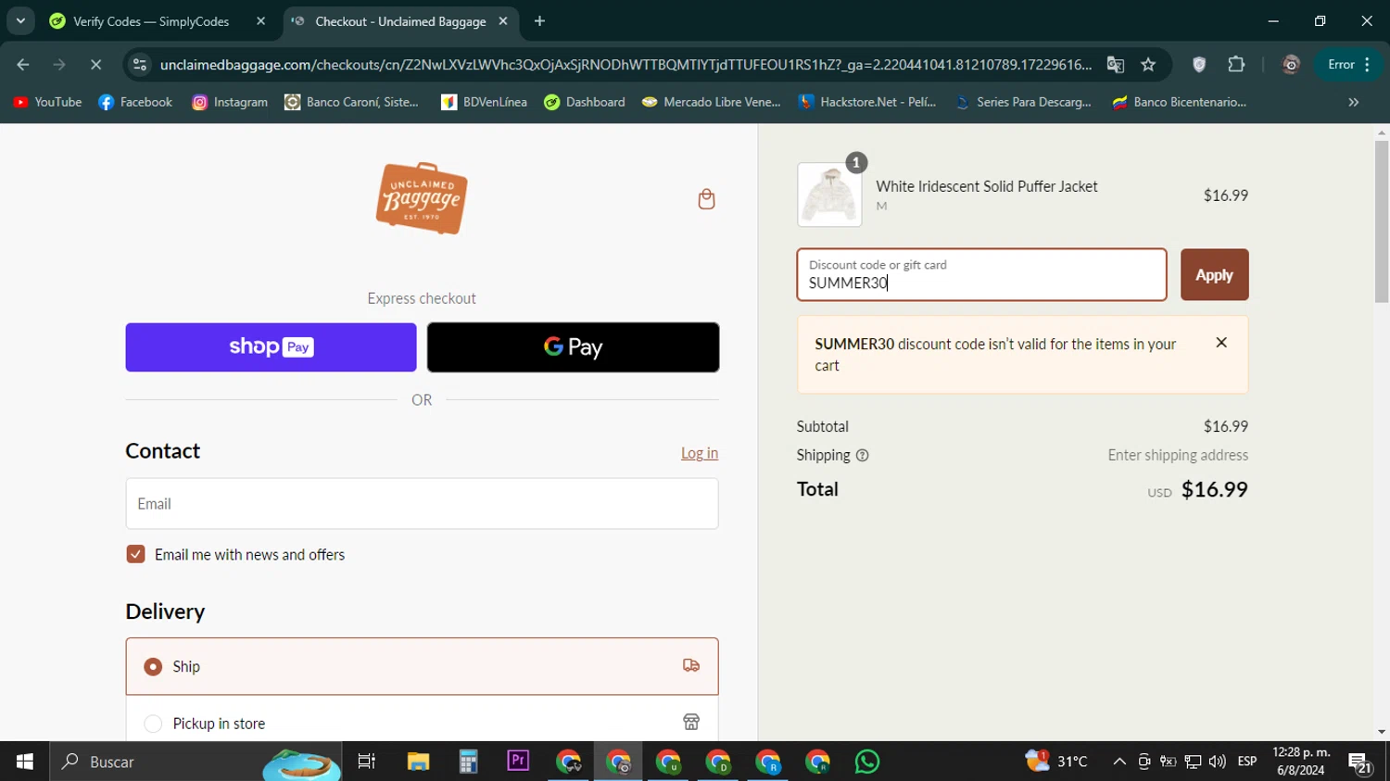Apply the SUMMER30 discount code
Image resolution: width=1390 pixels, height=781 pixels.
pos(1214,274)
